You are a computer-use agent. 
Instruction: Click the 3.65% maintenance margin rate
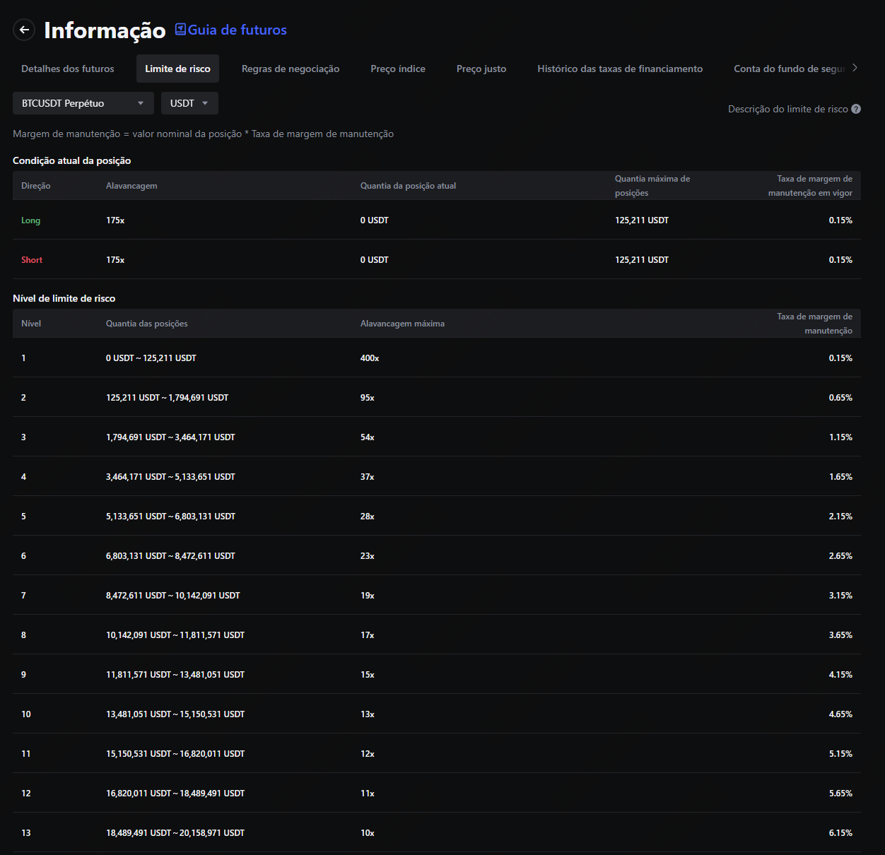point(840,635)
